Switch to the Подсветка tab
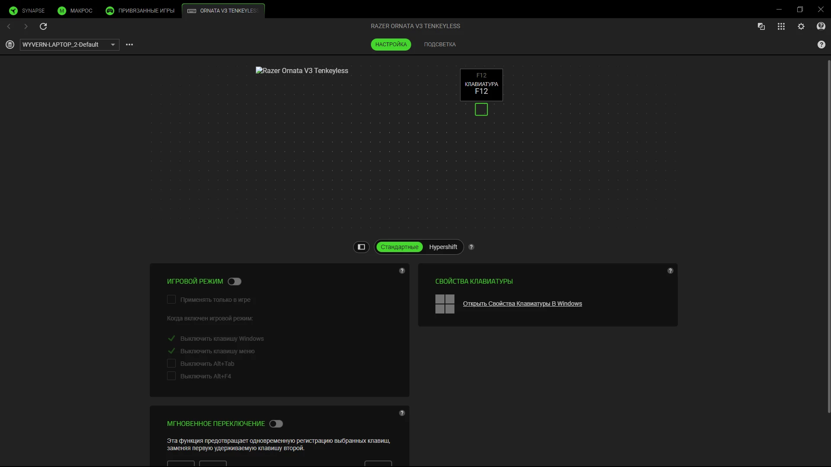The image size is (831, 467). (440, 45)
